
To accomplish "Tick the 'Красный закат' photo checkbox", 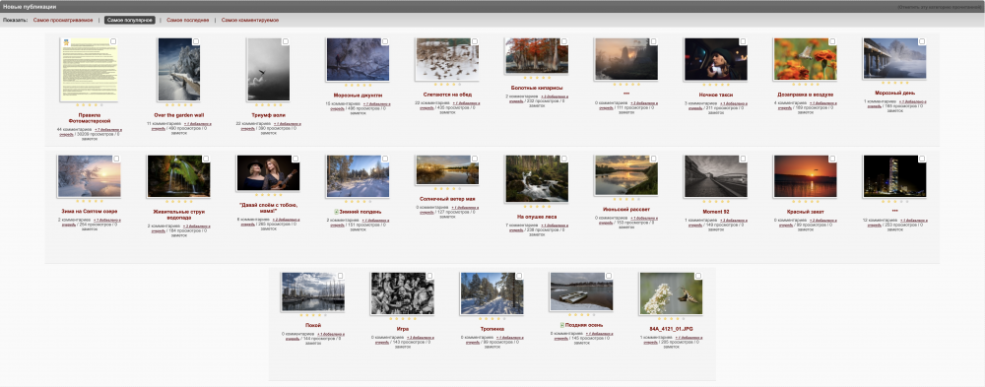I will (833, 159).
